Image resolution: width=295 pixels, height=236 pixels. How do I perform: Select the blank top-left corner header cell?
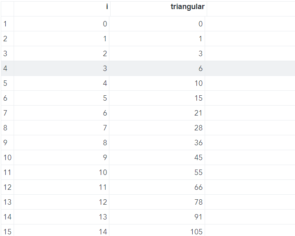pos(7,7)
